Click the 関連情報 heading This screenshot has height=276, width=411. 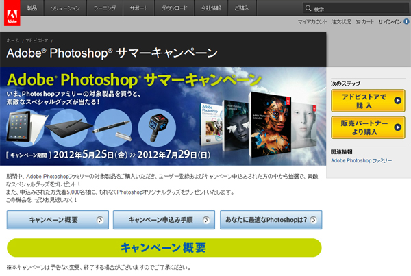coord(342,152)
